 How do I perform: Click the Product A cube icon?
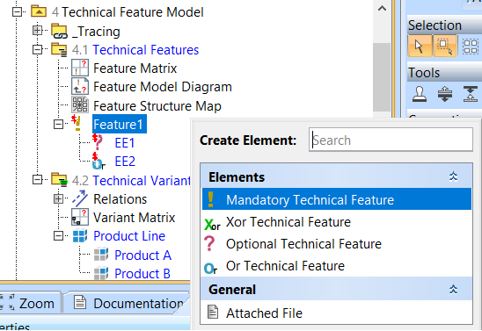coord(101,255)
